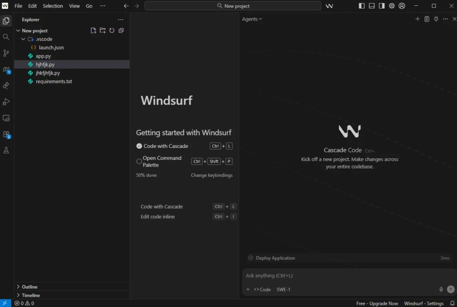Screen dimensions: 457x307
Task: Click the microphone voice input icon
Action: (441, 289)
